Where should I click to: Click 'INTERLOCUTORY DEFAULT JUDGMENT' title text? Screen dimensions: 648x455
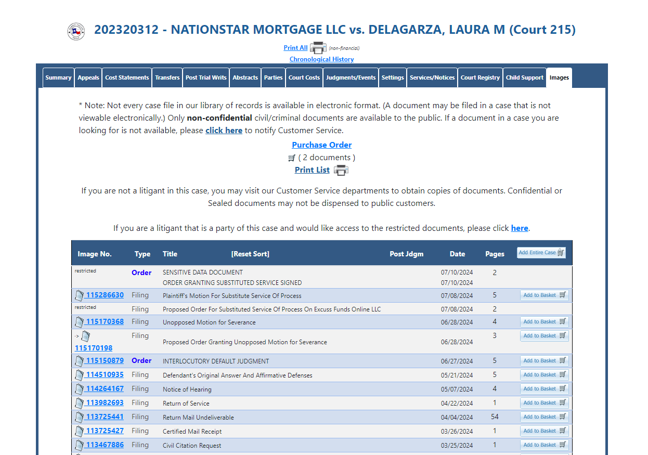click(216, 361)
